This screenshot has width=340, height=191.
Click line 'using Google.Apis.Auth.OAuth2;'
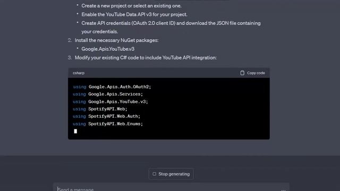pos(112,87)
